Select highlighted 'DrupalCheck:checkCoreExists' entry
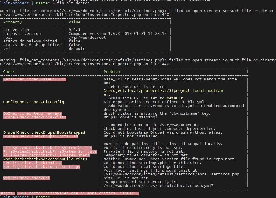The image size is (276, 198). tap(35, 117)
